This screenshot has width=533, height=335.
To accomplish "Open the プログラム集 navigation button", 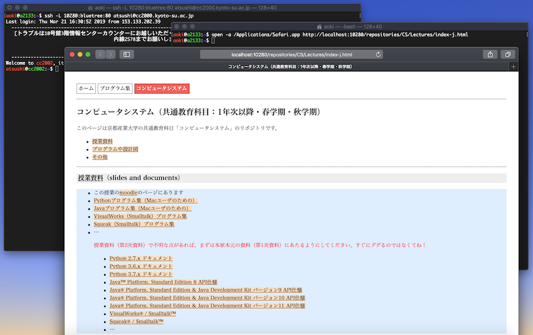I will click(x=115, y=89).
